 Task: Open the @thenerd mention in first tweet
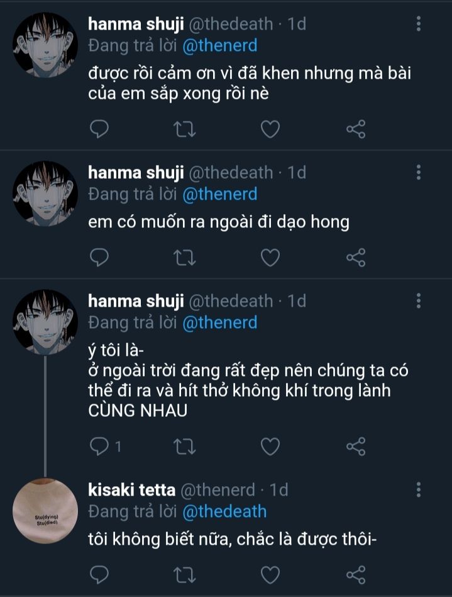coord(219,45)
